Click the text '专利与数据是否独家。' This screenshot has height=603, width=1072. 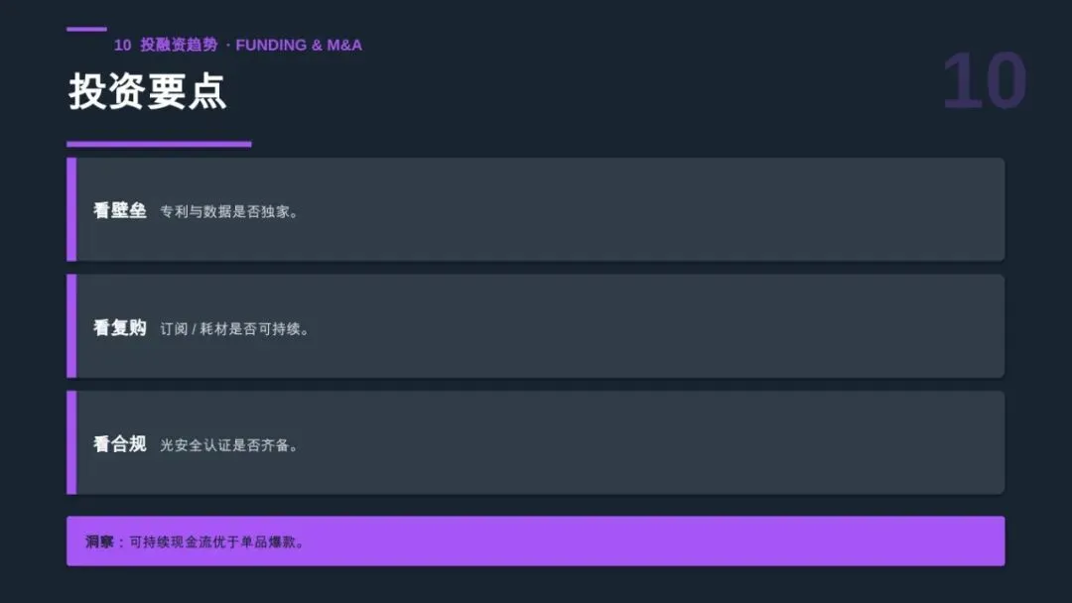tap(229, 211)
